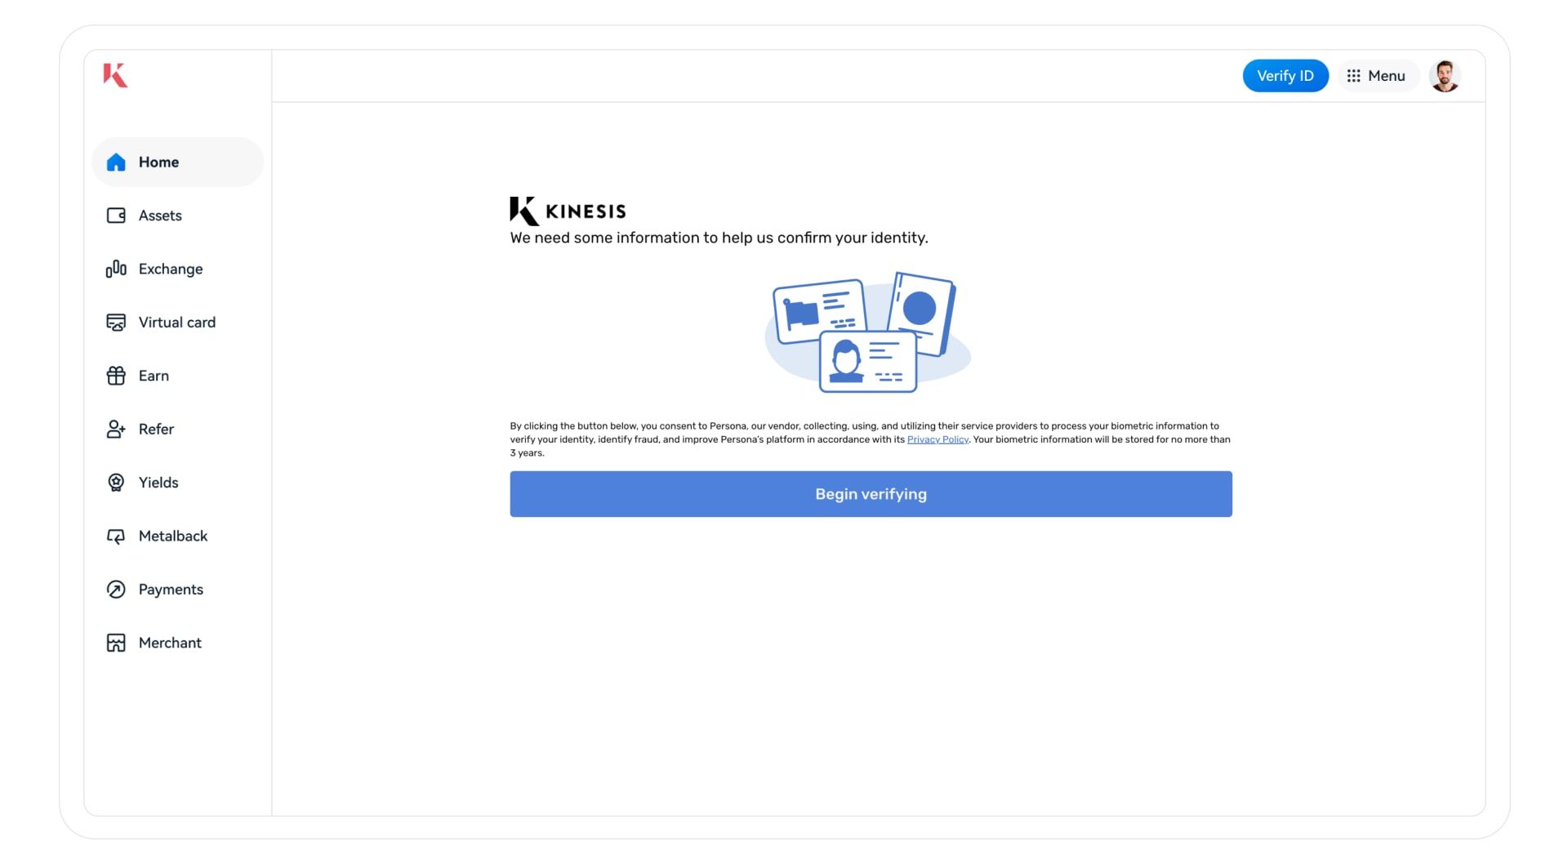Image resolution: width=1568 pixels, height=864 pixels.
Task: Click the Home house icon
Action: click(116, 163)
